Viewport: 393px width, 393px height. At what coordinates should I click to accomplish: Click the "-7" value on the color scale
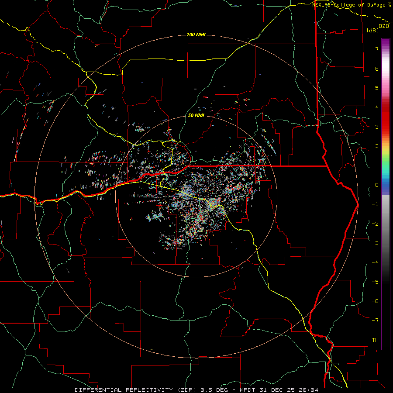pos(375,321)
